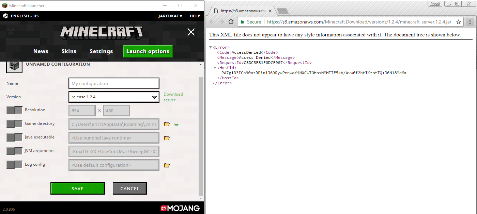Open the Game directory folder browser icon
This screenshot has width=477, height=214.
(x=167, y=125)
